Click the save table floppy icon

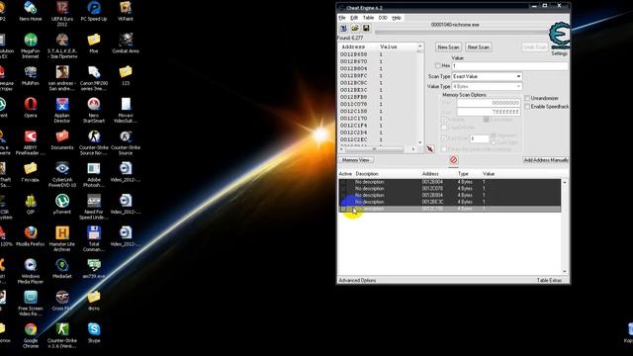click(366, 28)
